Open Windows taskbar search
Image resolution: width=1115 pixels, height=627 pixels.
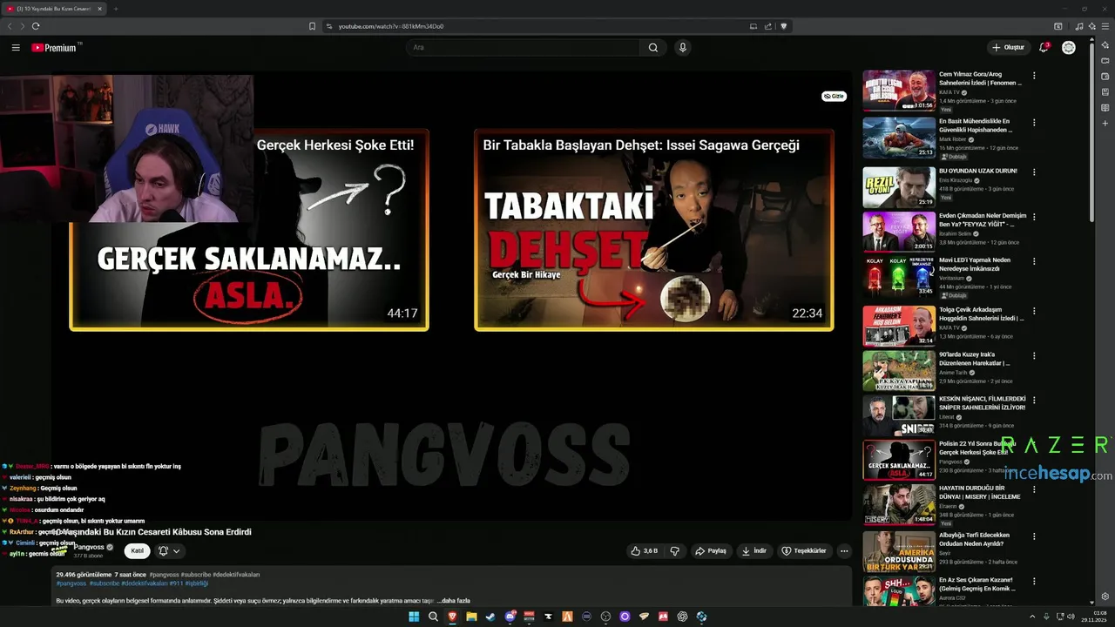433,617
